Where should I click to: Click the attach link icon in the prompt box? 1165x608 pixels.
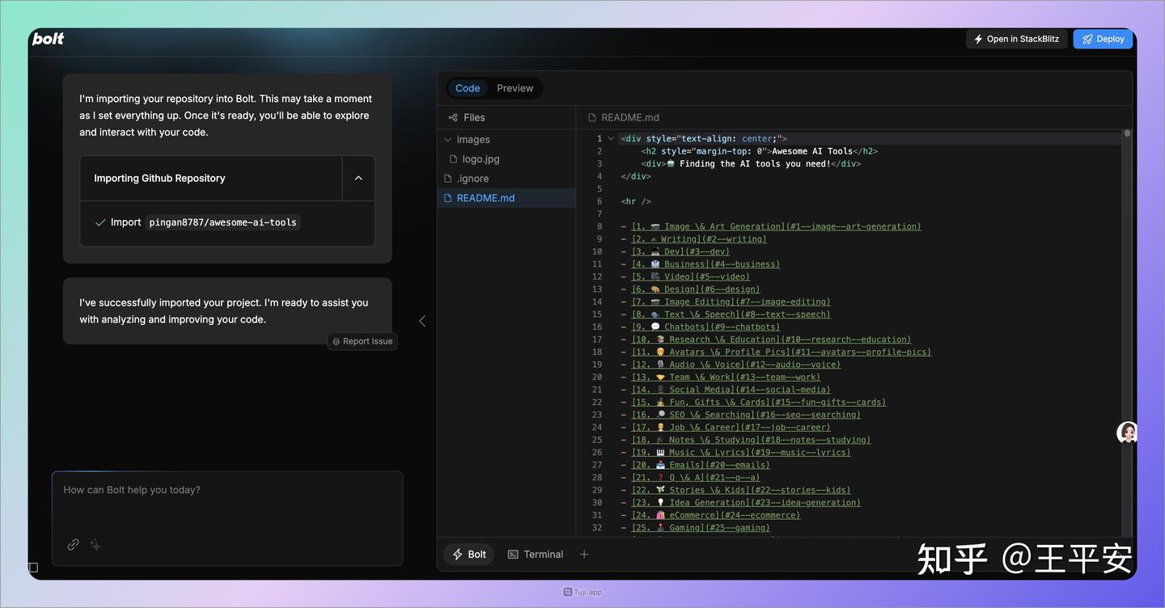pyautogui.click(x=73, y=545)
